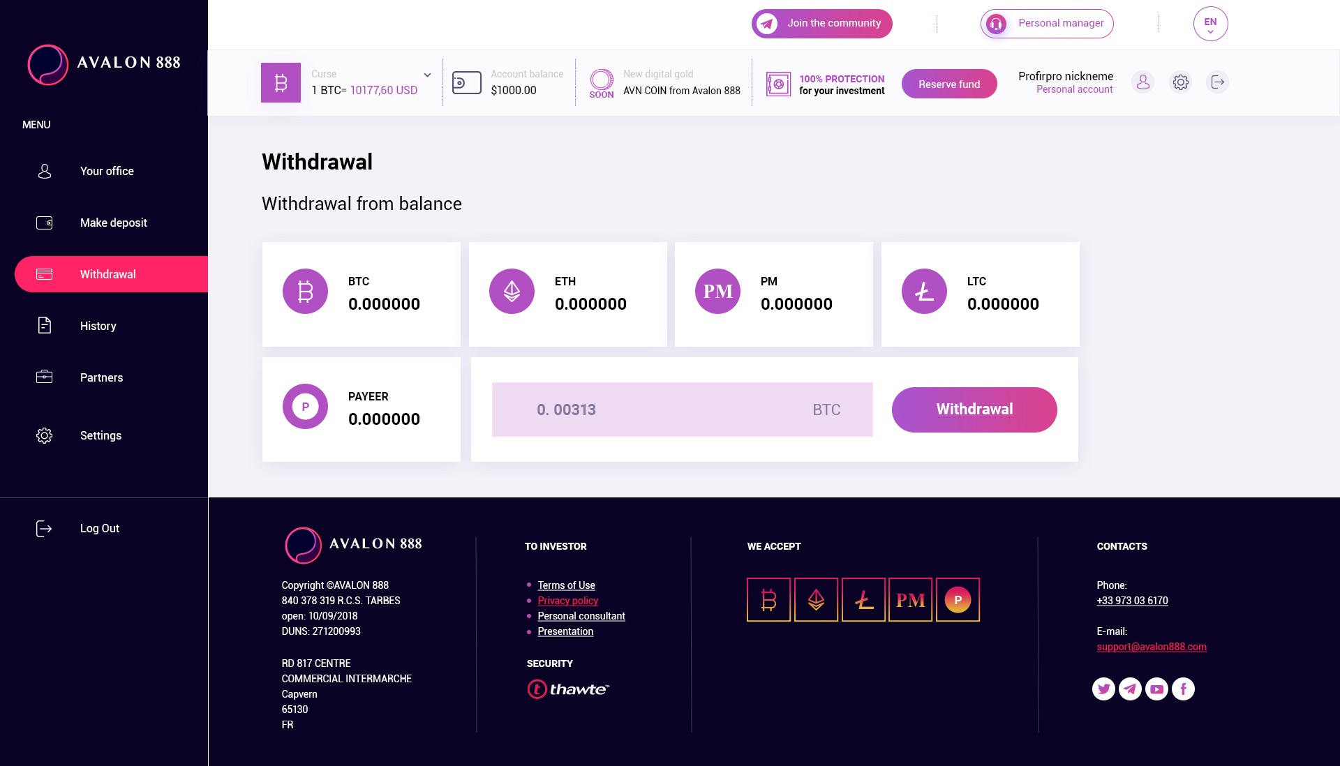Viewport: 1340px width, 766px height.
Task: Click the Bitcoin logo in header
Action: [x=281, y=82]
